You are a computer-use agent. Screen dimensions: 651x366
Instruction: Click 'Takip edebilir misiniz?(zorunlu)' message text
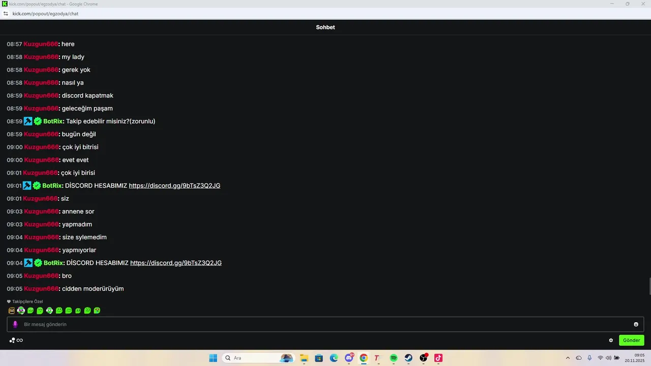coord(111,121)
